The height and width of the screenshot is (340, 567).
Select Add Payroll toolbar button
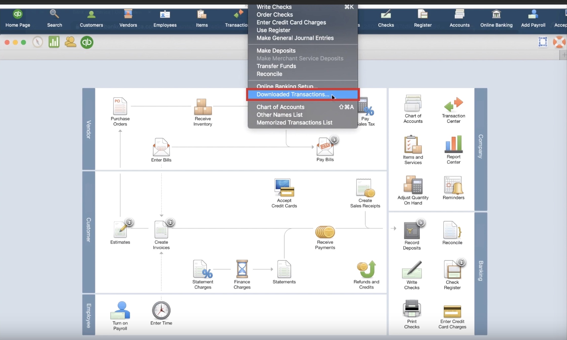coord(533,18)
